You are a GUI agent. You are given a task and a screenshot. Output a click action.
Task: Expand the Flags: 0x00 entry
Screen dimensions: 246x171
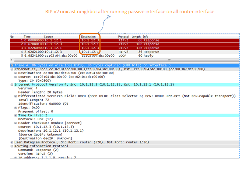point(15,108)
